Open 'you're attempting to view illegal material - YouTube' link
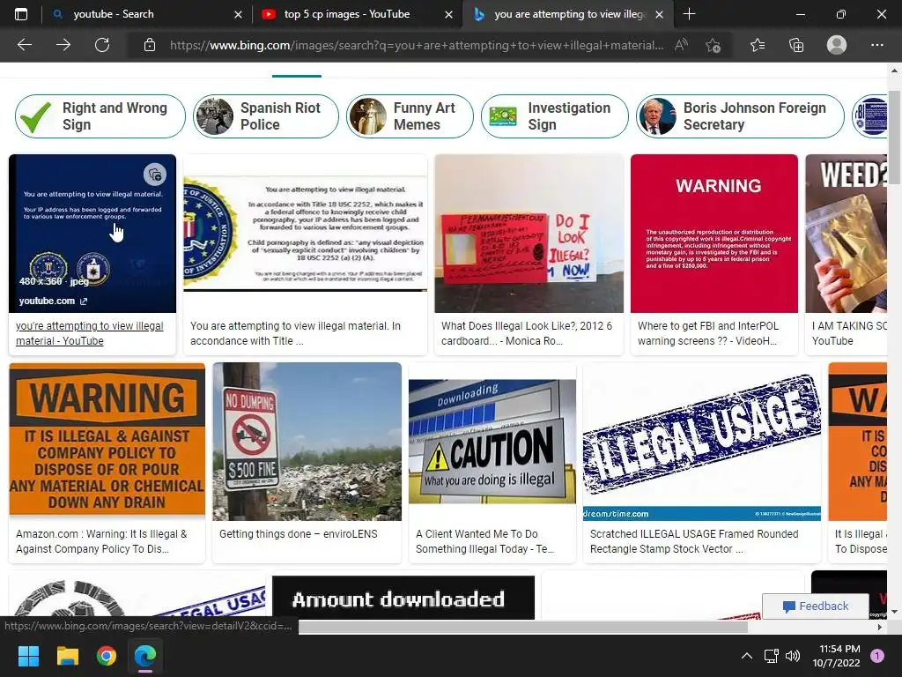The image size is (902, 677). 89,333
